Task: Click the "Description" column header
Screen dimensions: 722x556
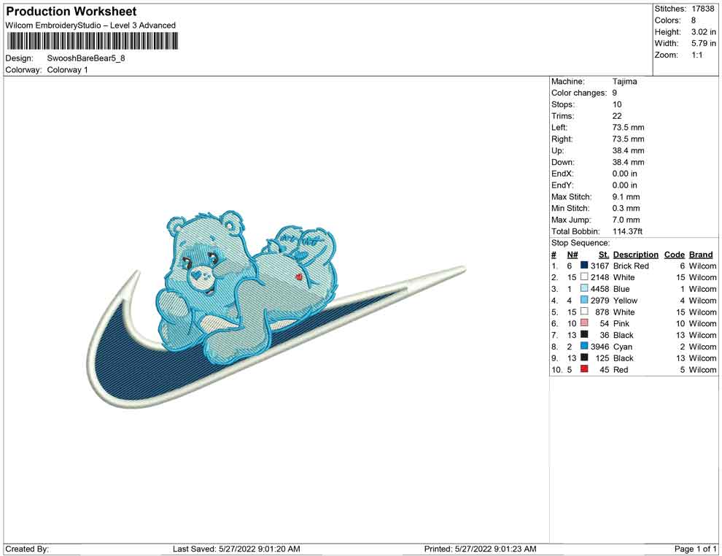Action: point(636,255)
